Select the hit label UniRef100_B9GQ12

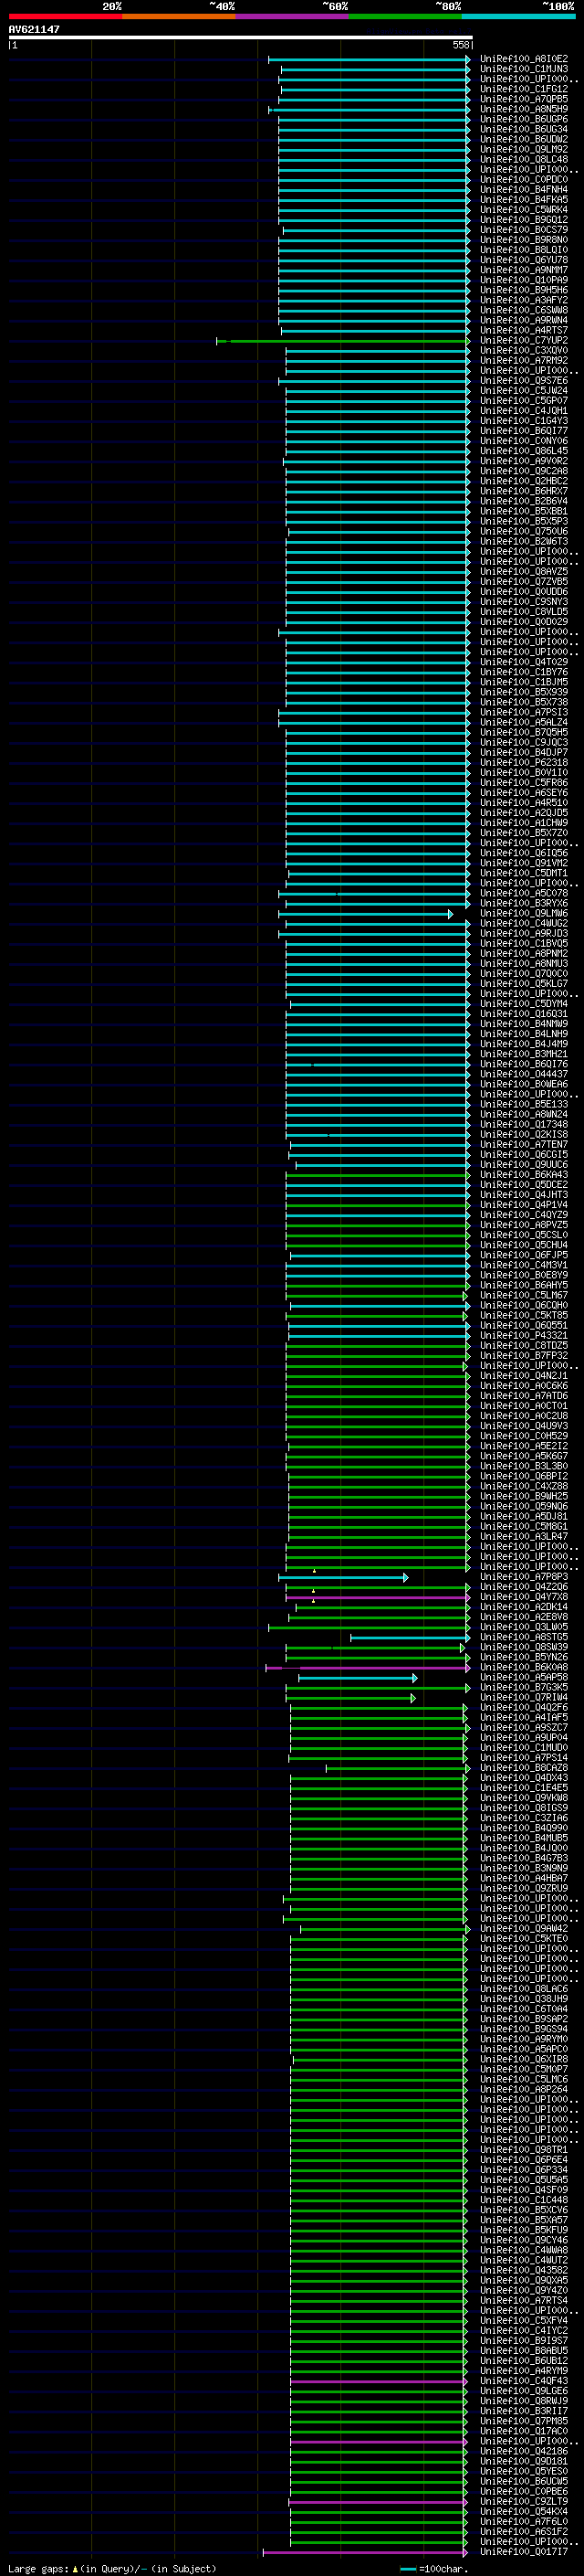point(524,220)
